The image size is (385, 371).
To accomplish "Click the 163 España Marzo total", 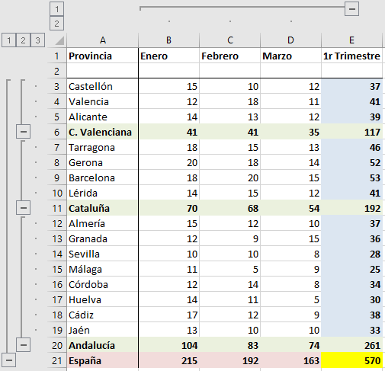I will (290, 360).
